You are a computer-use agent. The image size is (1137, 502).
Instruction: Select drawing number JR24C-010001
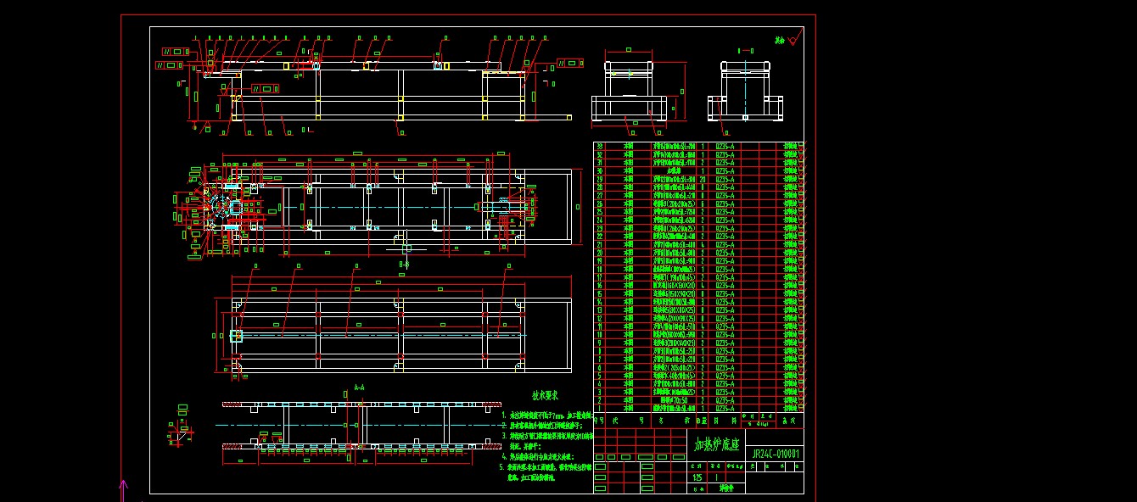776,453
